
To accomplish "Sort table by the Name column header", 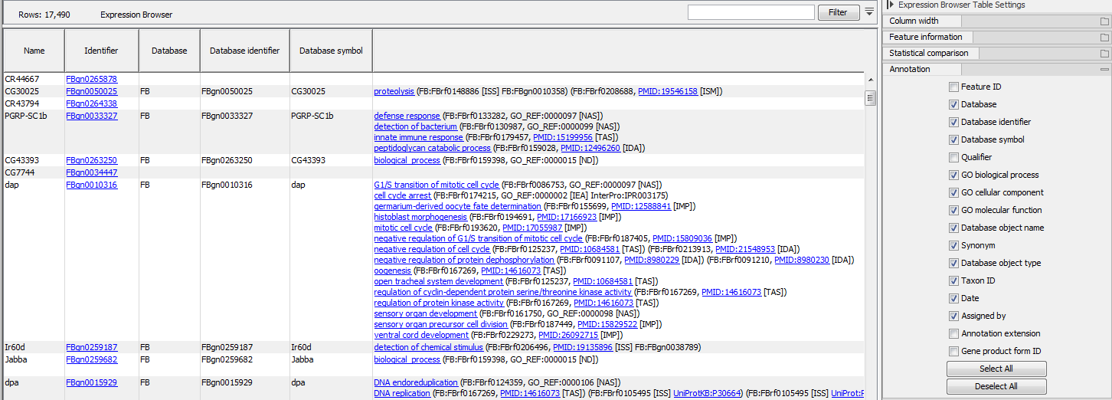I will pyautogui.click(x=34, y=51).
